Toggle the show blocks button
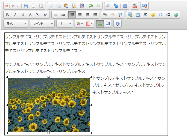The width and height of the screenshot is (187, 138). click(x=107, y=24)
